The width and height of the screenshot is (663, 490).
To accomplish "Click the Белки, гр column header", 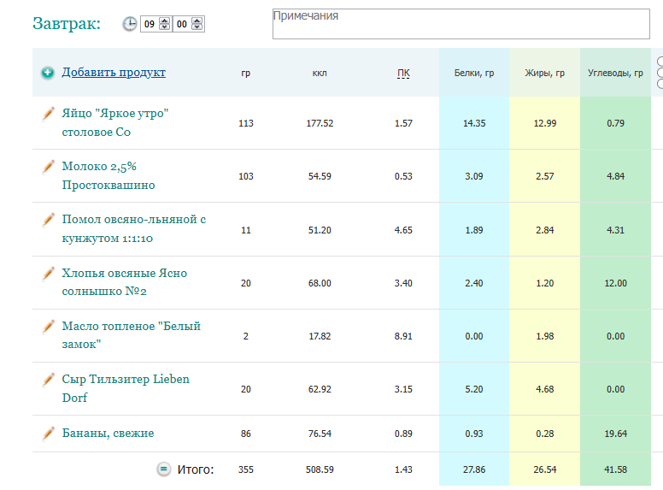I will tap(474, 73).
